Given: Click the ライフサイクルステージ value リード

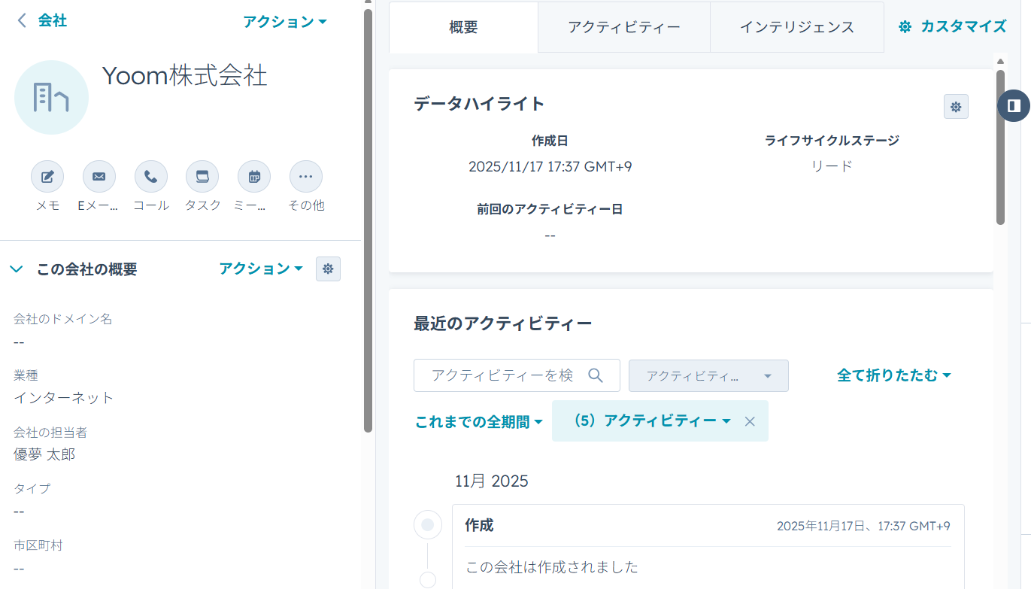Looking at the screenshot, I should (x=832, y=166).
